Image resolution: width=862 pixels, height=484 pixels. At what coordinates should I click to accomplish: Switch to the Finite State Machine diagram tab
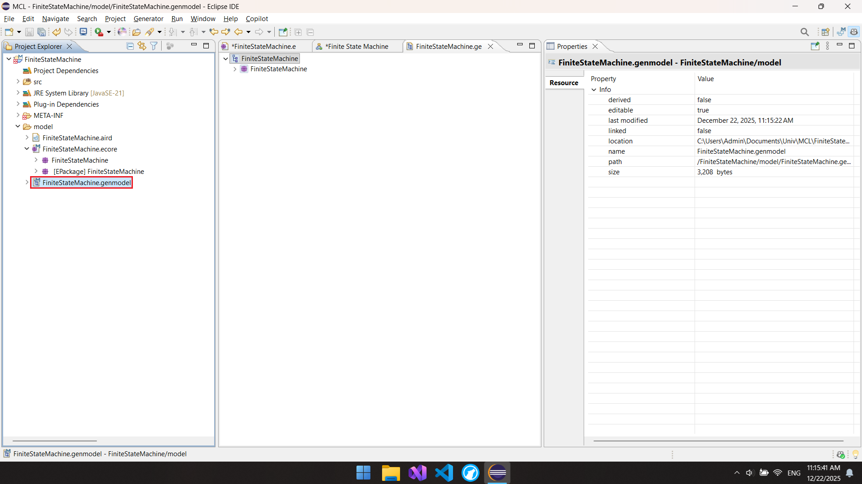[x=356, y=46]
